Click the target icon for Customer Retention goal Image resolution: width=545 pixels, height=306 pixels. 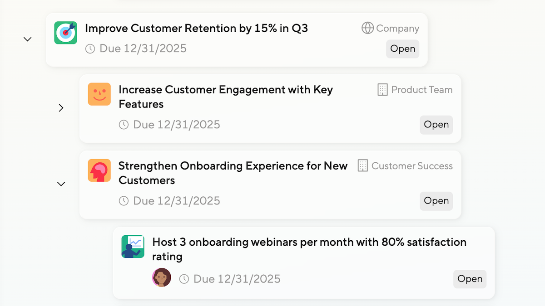(65, 33)
